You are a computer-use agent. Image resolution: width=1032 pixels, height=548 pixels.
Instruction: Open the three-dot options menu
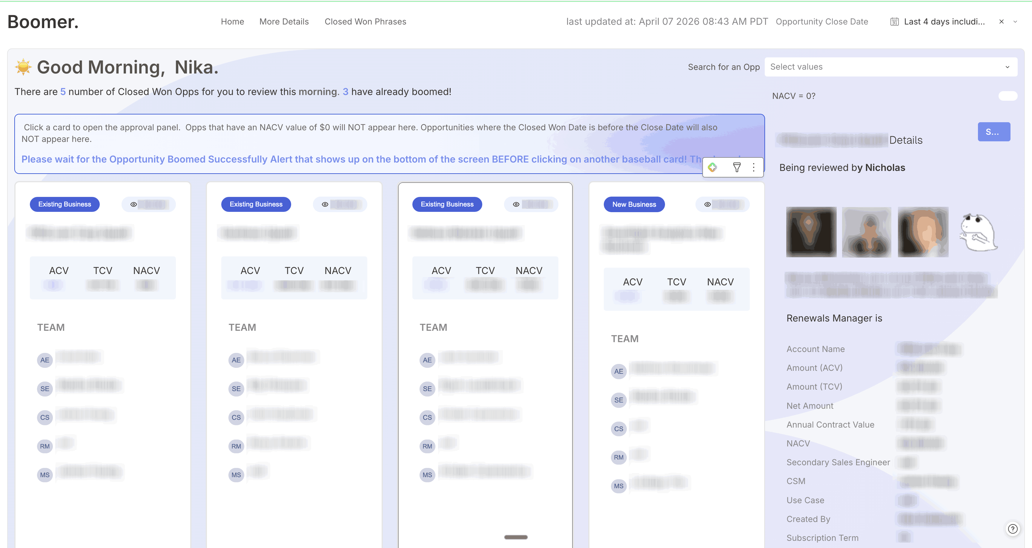tap(754, 167)
